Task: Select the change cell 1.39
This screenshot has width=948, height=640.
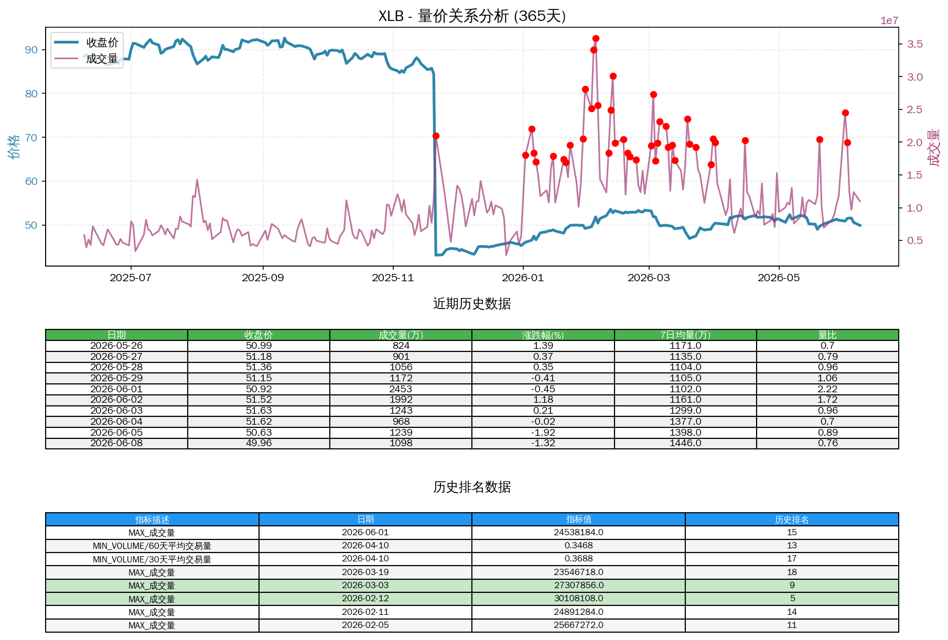Action: 543,346
